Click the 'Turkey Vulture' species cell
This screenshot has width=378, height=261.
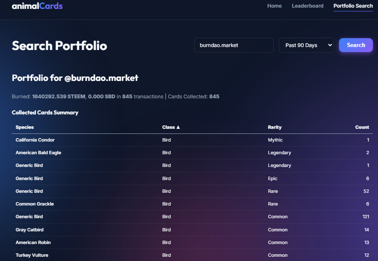click(32, 255)
